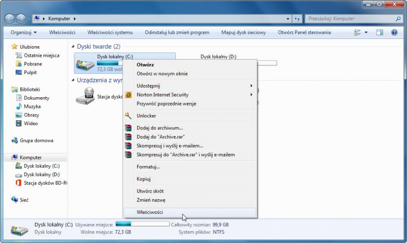
Task: Click the refresh icon beside address bar
Action: (297, 19)
